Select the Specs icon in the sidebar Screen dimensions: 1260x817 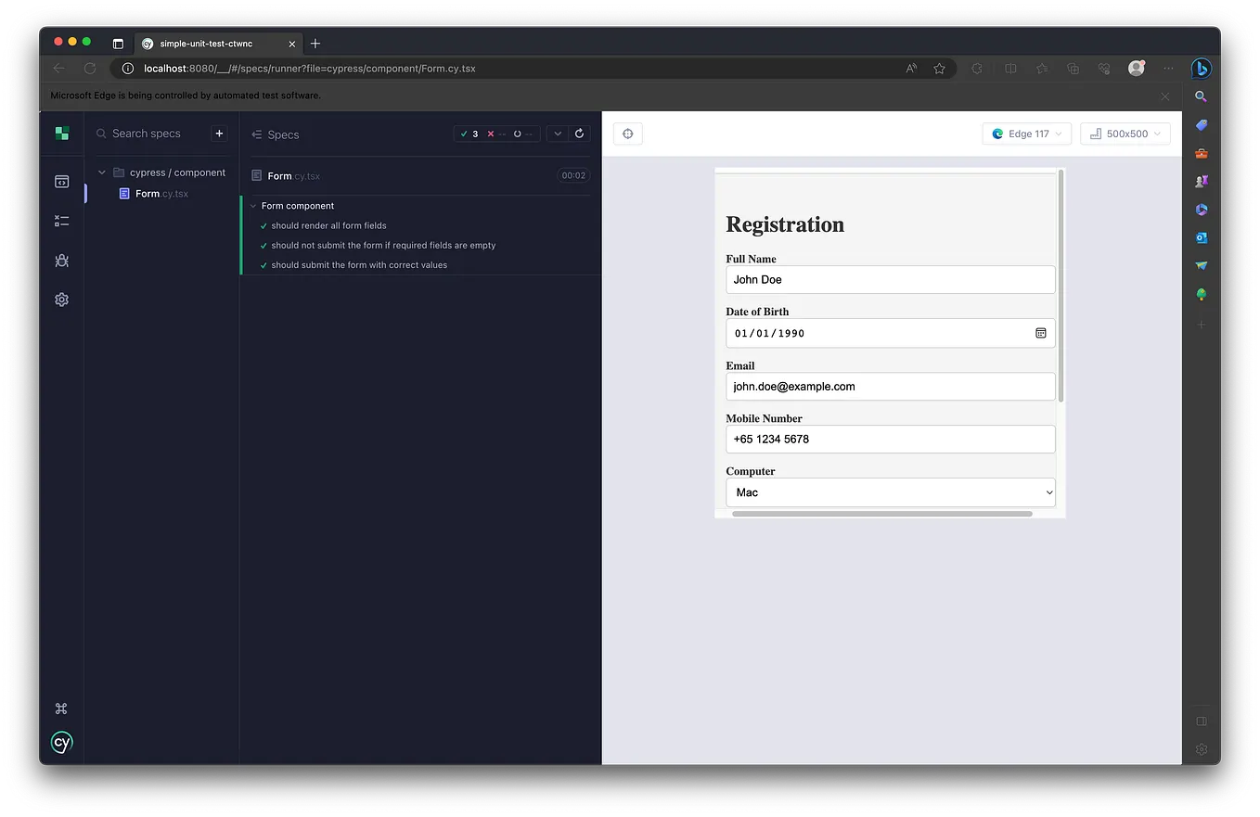pos(61,182)
